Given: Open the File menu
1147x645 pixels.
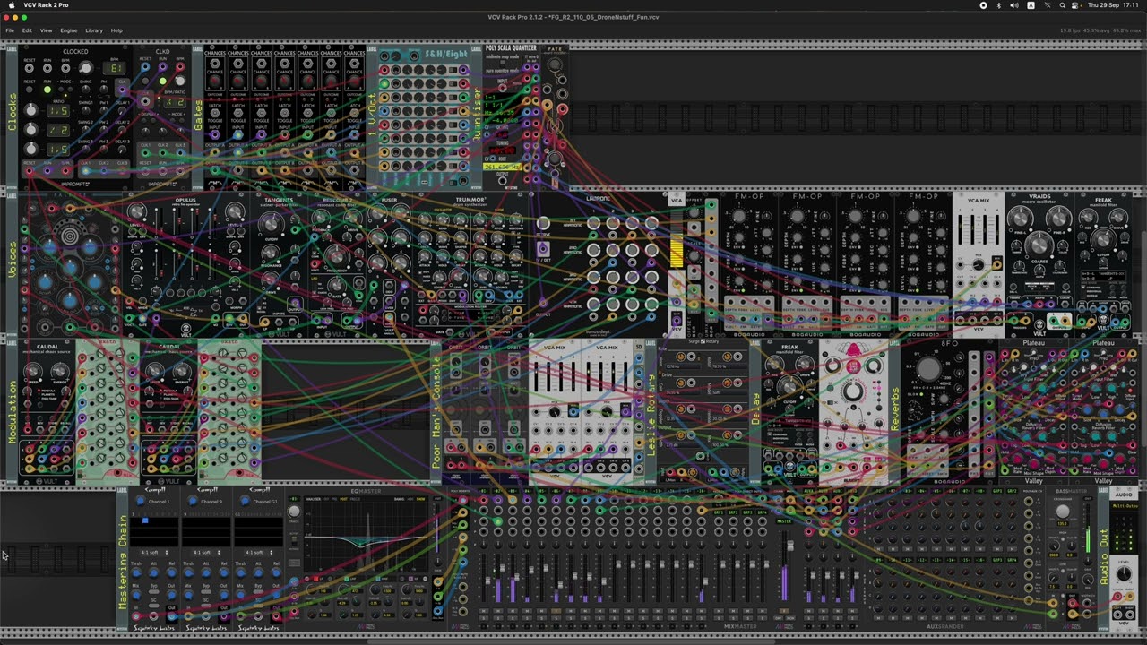Looking at the screenshot, I should [10, 30].
